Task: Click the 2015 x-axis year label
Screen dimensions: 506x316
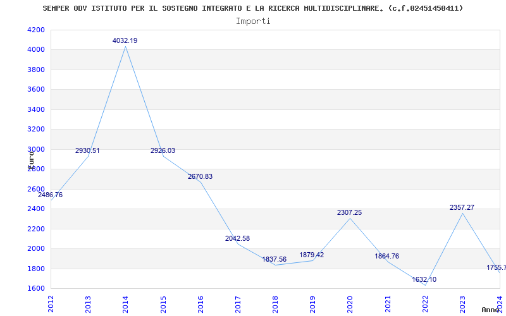Action: click(163, 304)
